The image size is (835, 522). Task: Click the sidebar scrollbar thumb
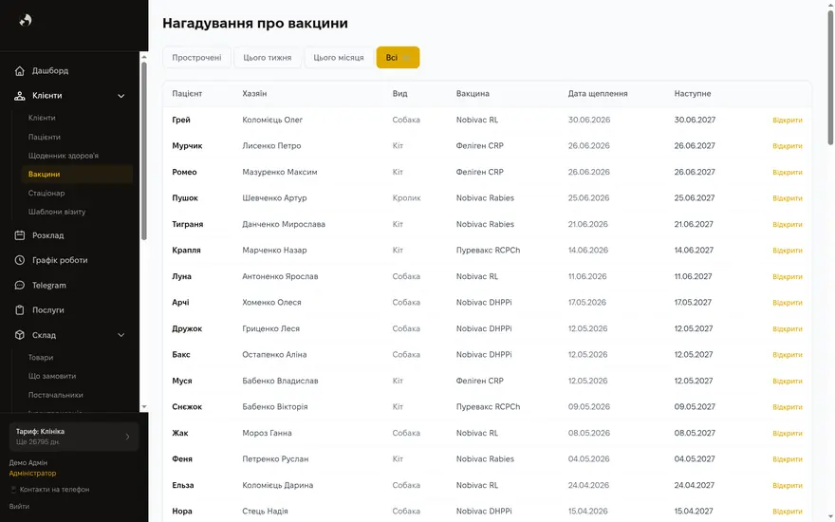pos(144,151)
